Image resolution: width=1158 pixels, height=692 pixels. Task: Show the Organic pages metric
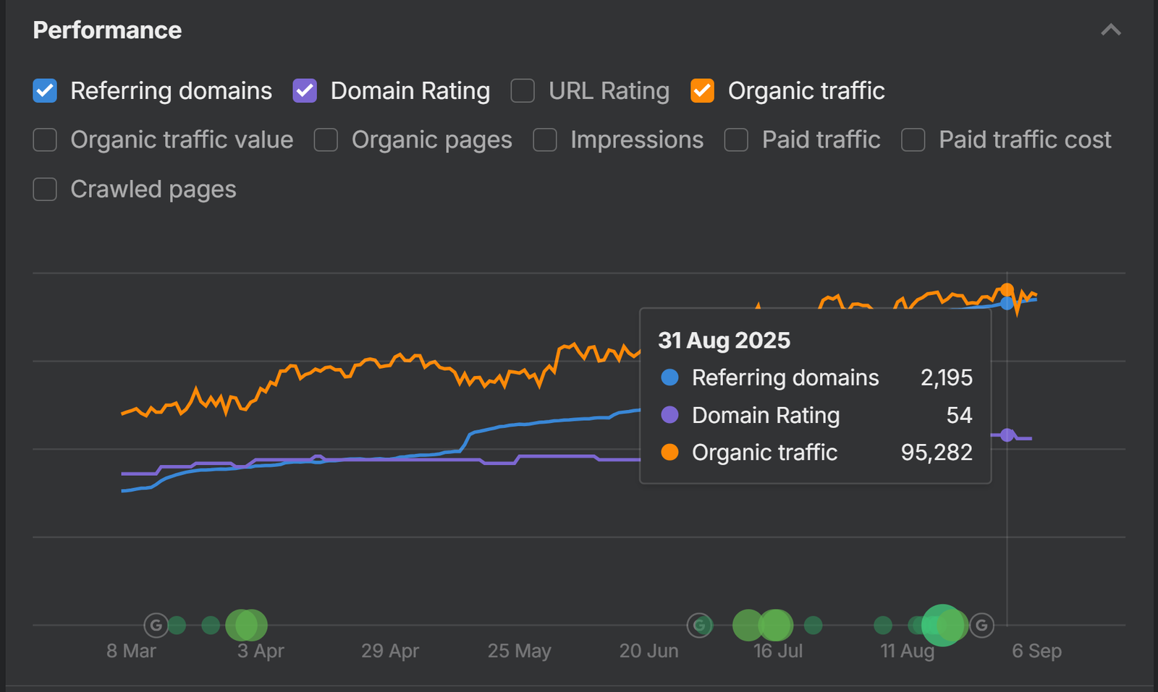(326, 140)
